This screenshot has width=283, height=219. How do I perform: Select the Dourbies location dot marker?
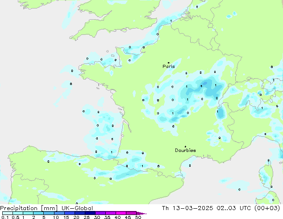point(185,147)
